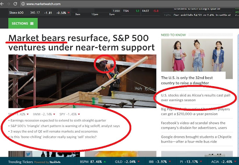This screenshot has width=239, height=165.
Task: Open U.S. stocks skid Alcoa article
Action: 196,98
